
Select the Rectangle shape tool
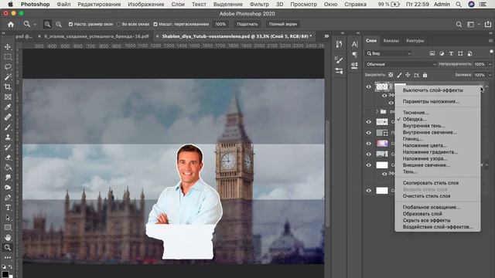(x=8, y=228)
